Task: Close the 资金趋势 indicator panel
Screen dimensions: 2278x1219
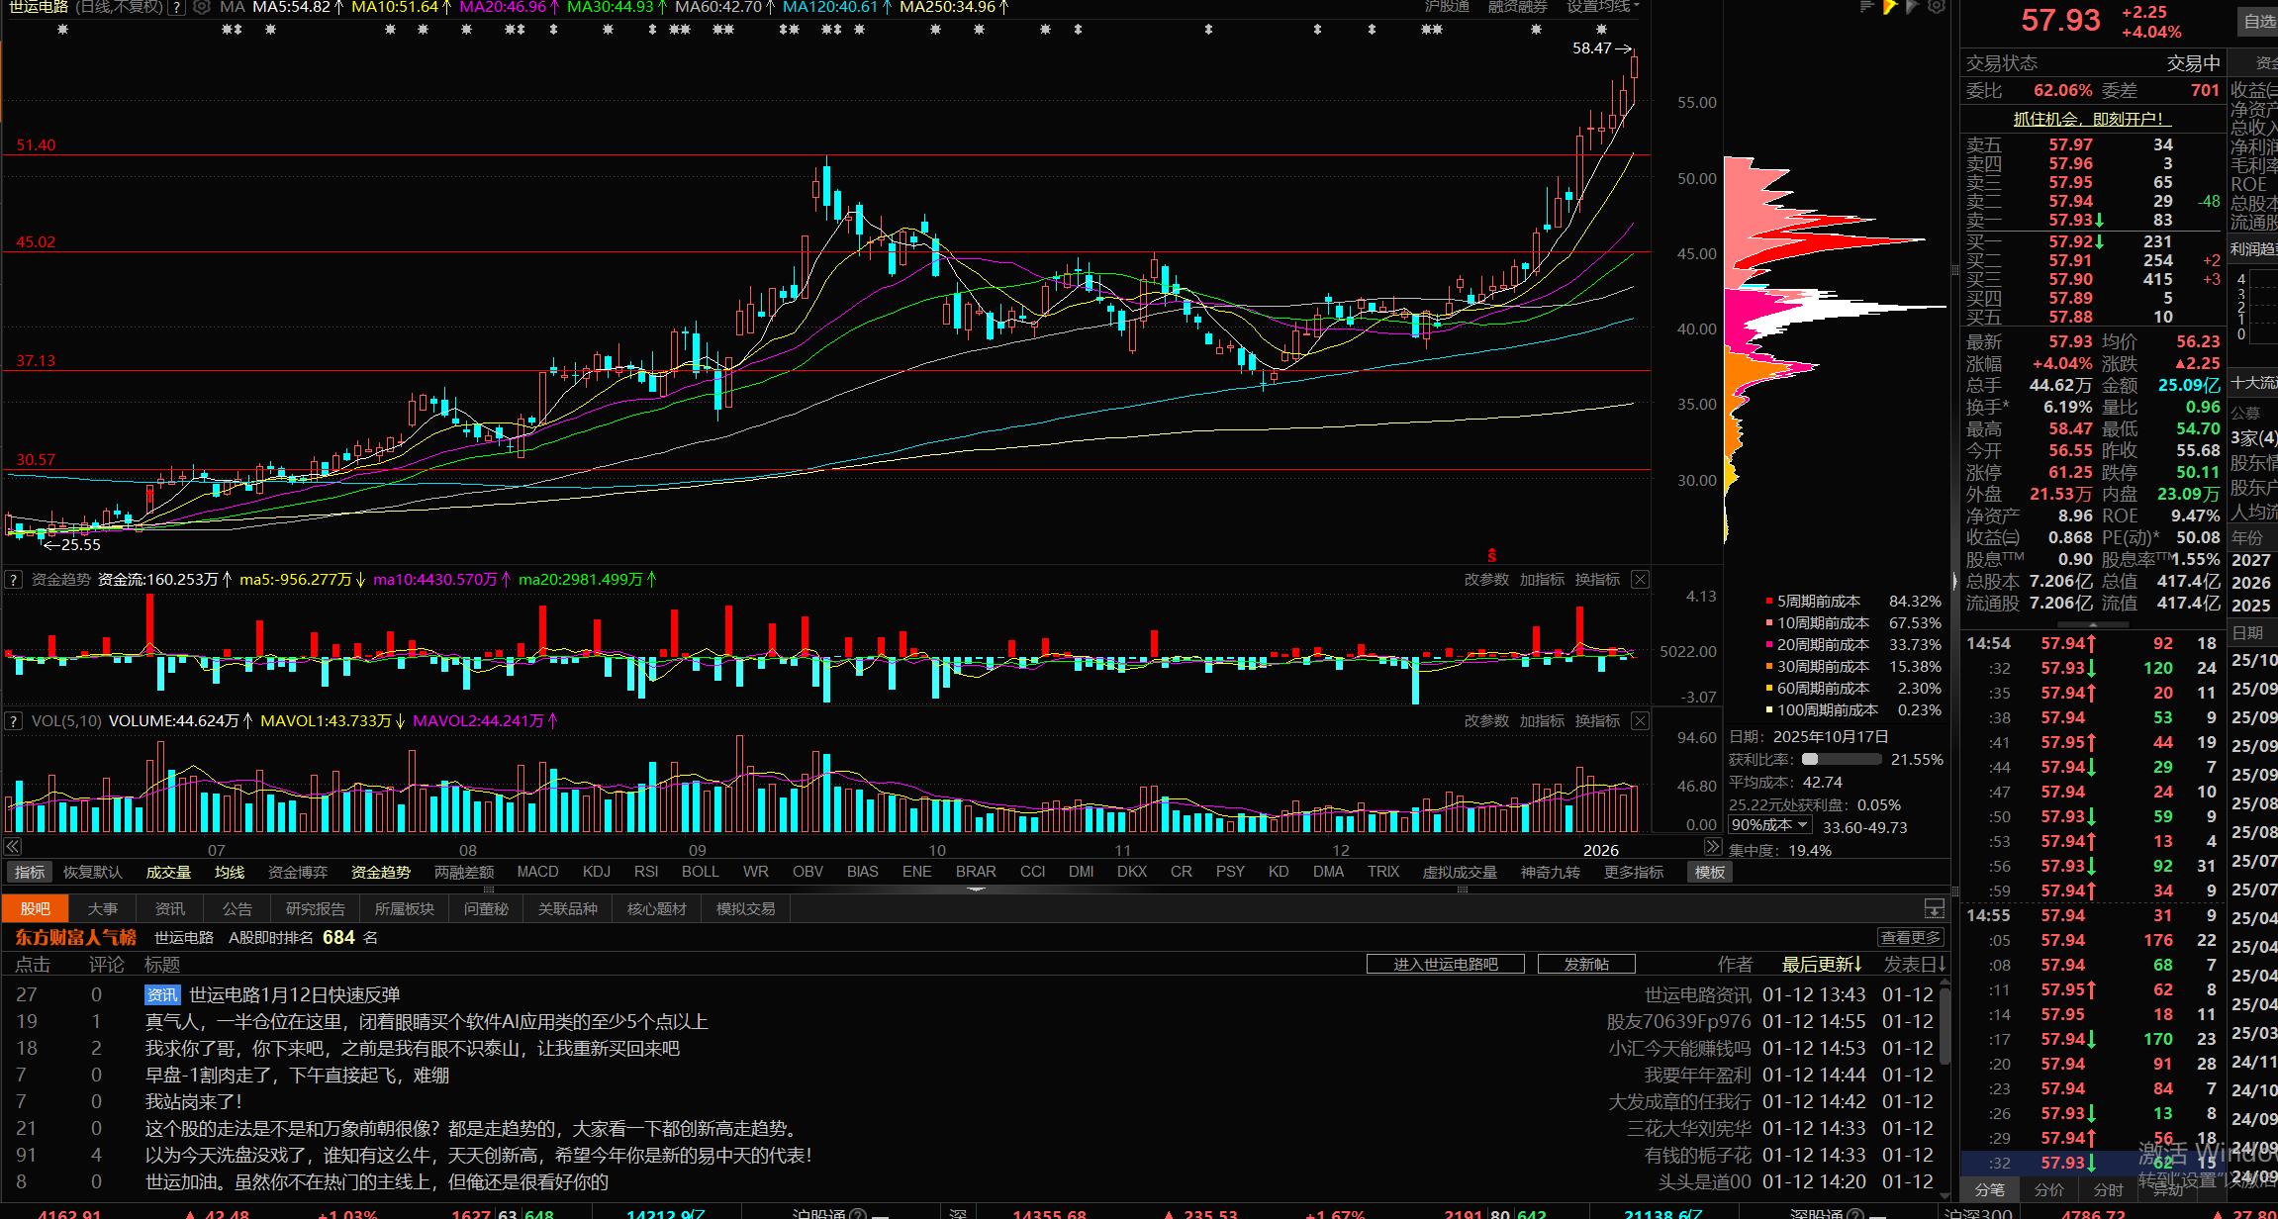Action: pos(1640,580)
